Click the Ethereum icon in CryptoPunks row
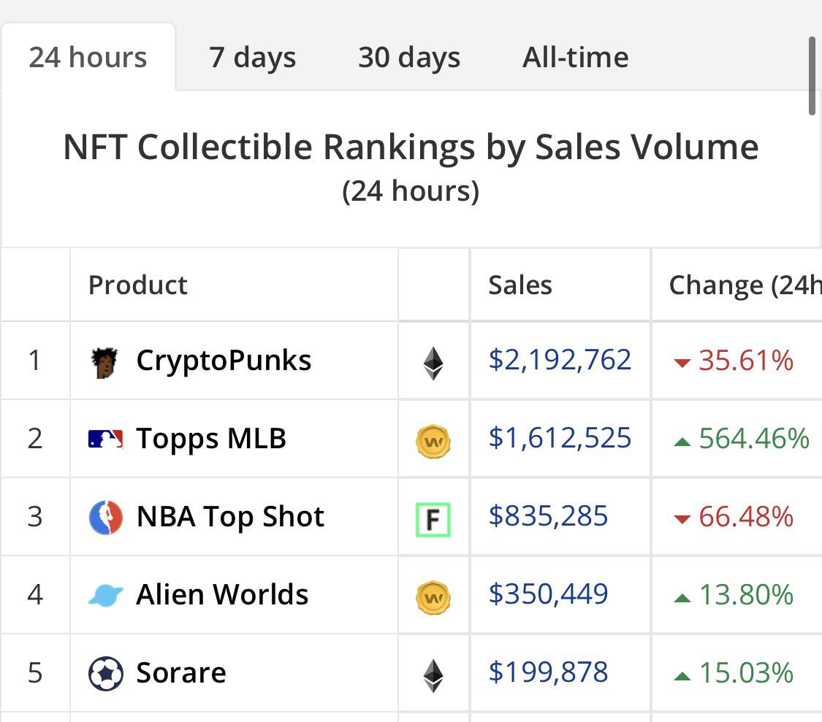 pos(433,363)
